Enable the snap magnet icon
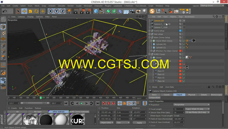The height and width of the screenshot is (129, 228). coord(3,73)
